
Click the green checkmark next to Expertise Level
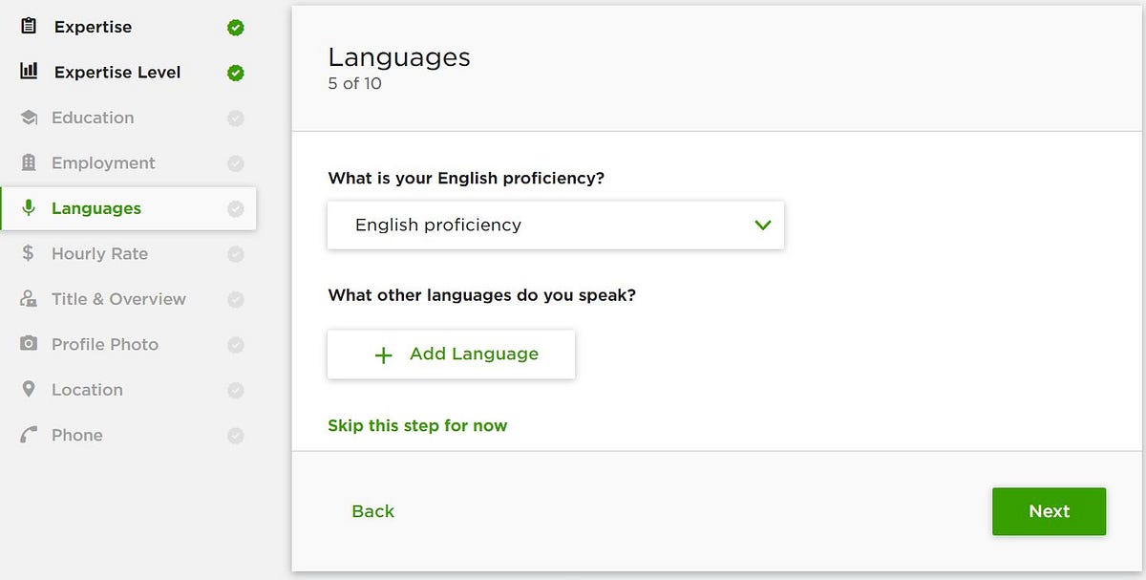[236, 74]
